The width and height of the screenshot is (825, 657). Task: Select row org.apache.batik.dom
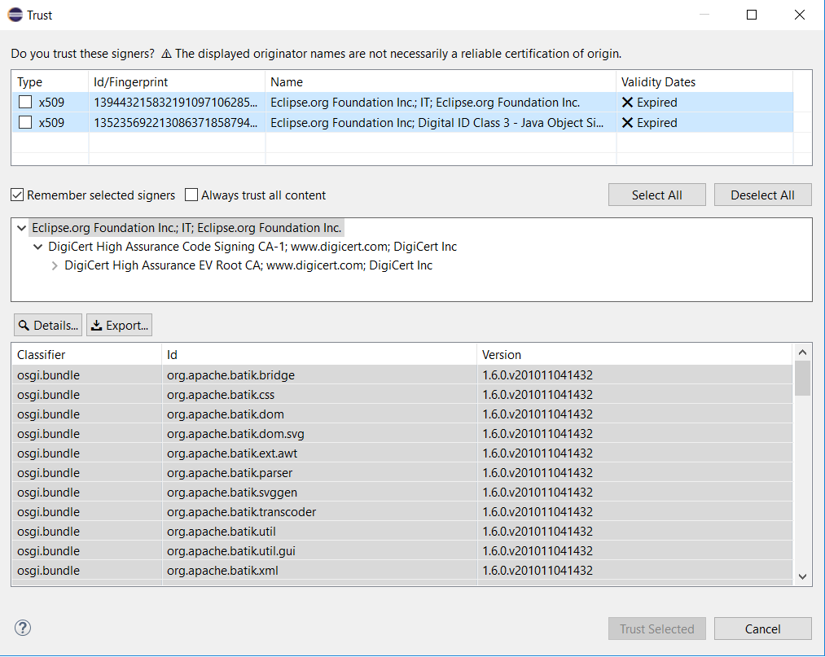(x=402, y=414)
